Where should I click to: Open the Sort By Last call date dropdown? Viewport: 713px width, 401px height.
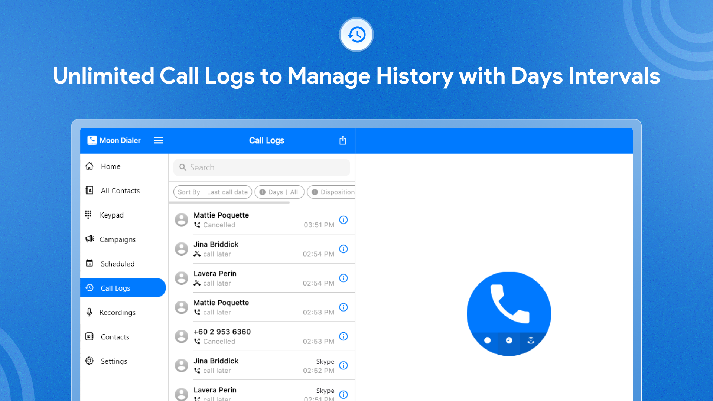point(213,192)
